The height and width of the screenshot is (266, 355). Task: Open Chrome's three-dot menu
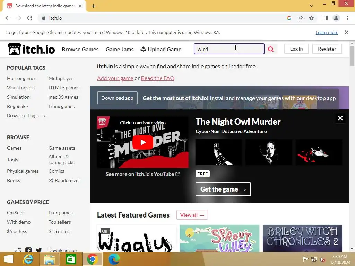tap(347, 18)
